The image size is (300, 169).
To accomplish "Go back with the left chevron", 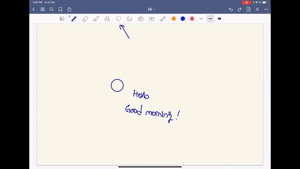I will (x=34, y=9).
